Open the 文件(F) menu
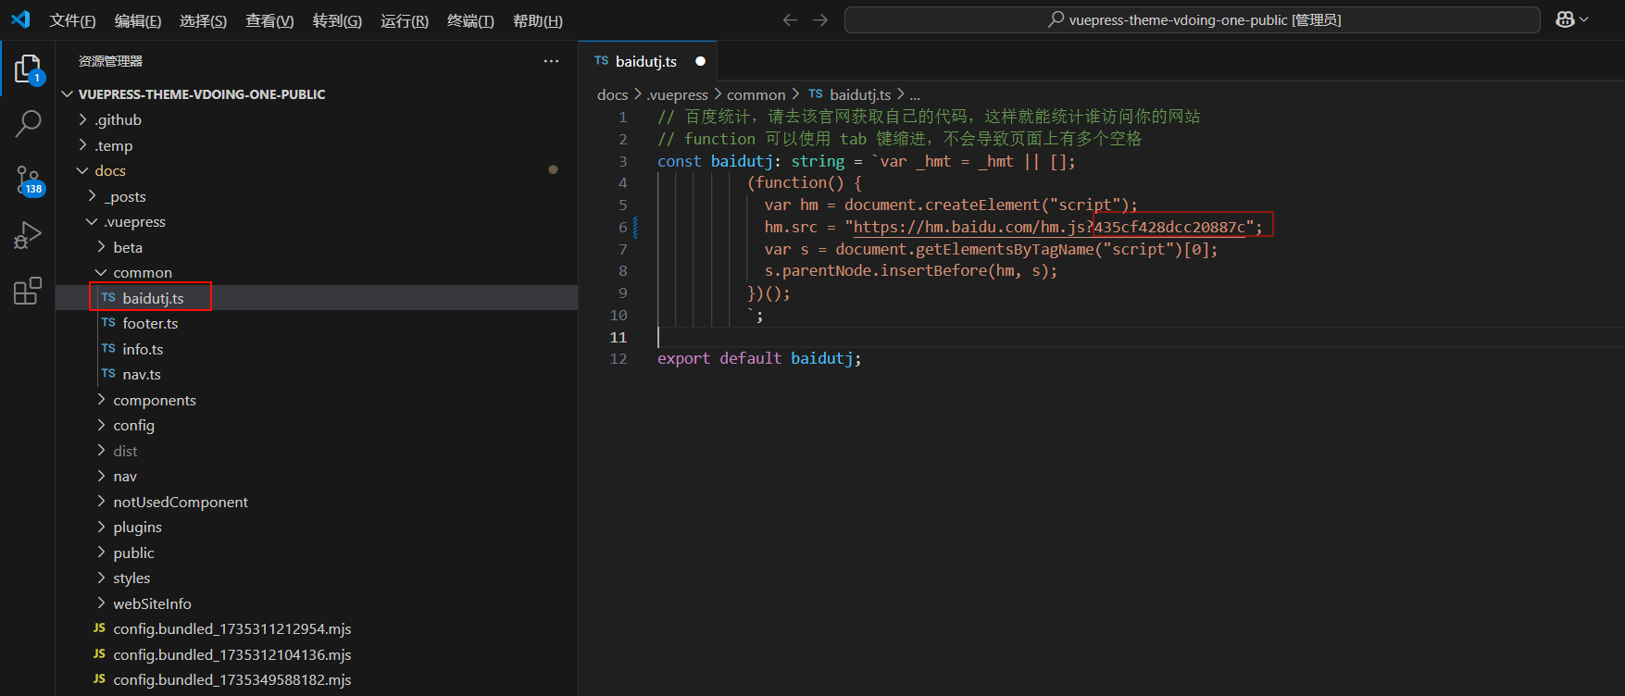The height and width of the screenshot is (696, 1625). click(x=72, y=20)
